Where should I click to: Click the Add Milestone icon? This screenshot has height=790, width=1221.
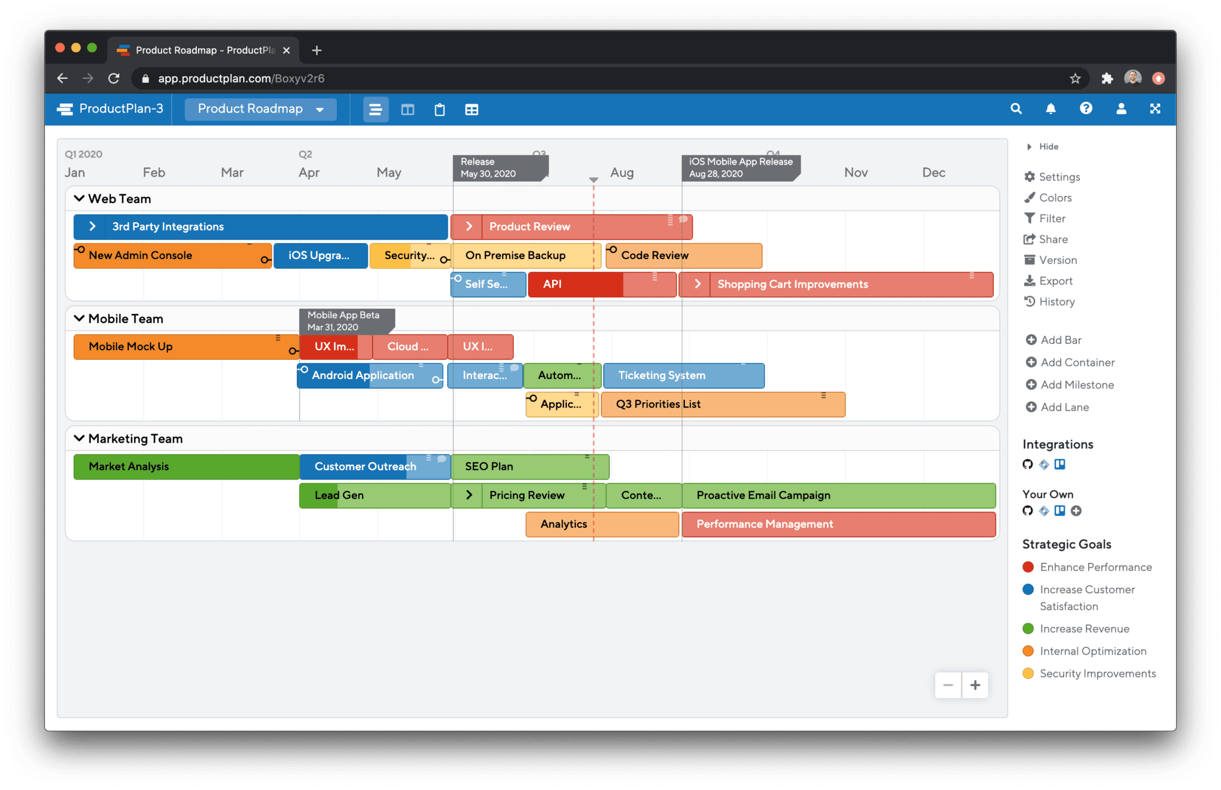click(x=1031, y=384)
